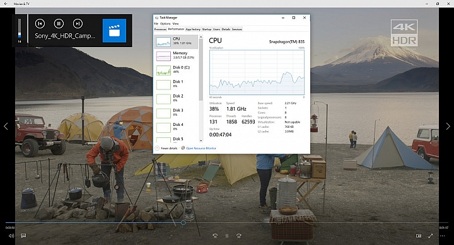Switch the player to mini view

click(x=419, y=236)
